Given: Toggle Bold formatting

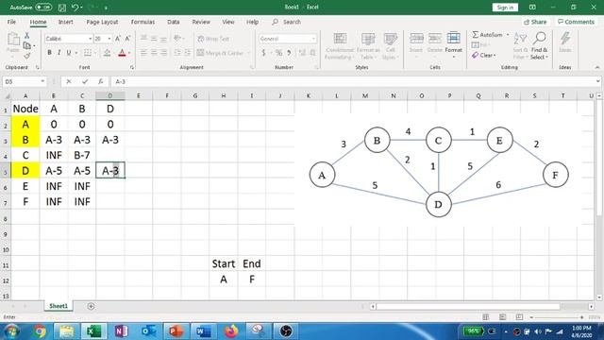Looking at the screenshot, I should pos(49,53).
